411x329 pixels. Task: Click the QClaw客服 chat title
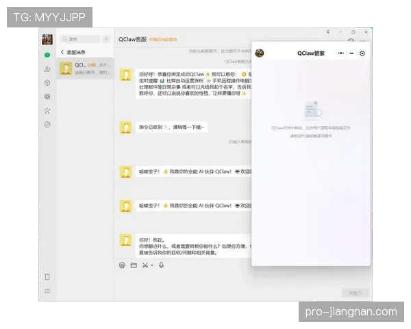(132, 39)
